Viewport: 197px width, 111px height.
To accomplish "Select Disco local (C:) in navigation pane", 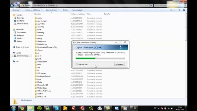I will pyautogui.click(x=22, y=56).
